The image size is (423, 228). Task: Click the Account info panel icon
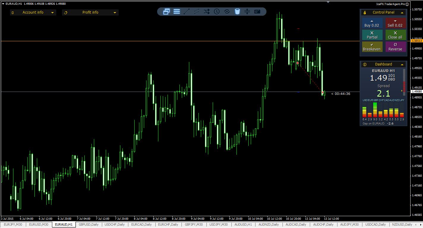coord(12,12)
